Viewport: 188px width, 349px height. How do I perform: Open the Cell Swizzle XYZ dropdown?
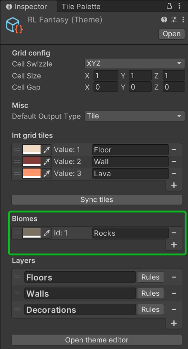[x=135, y=64]
